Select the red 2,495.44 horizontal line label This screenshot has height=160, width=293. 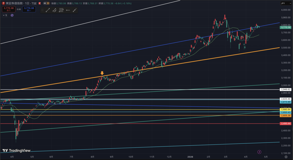pos(286,124)
